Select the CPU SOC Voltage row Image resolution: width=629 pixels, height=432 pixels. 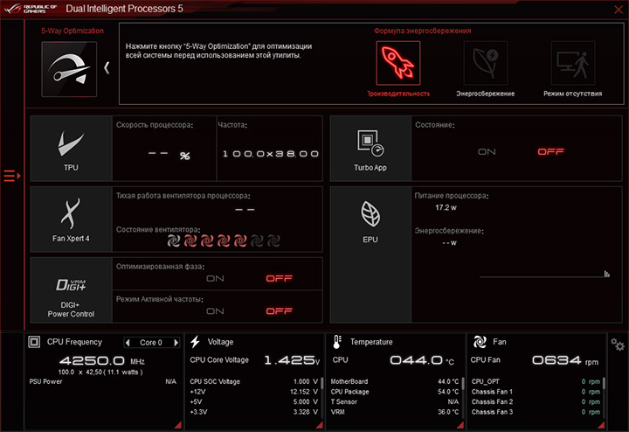tap(254, 381)
